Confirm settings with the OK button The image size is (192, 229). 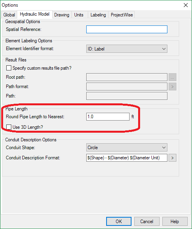click(119, 222)
